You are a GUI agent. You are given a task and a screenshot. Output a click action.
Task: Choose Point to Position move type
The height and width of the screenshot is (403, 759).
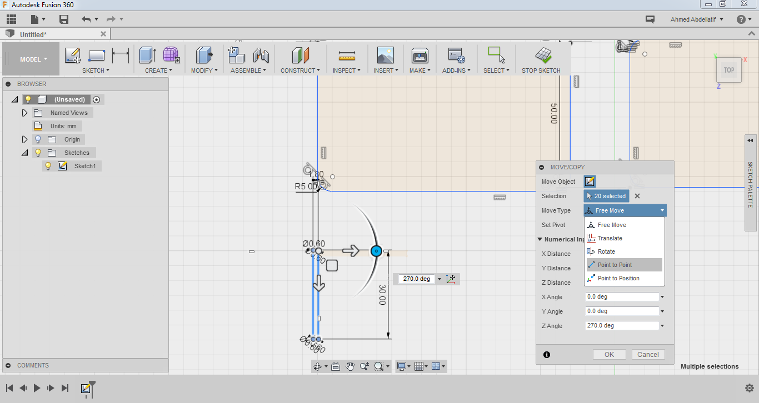point(625,278)
